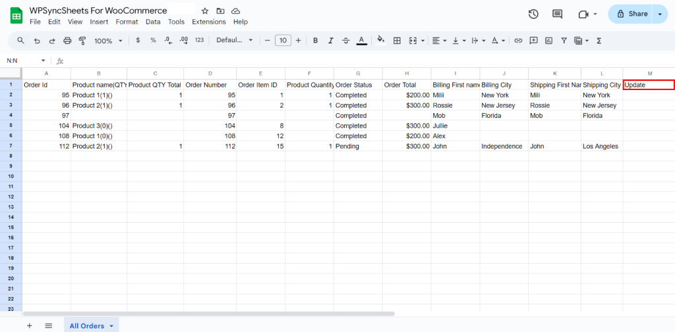Open Share quick actions arrow
675x332 pixels.
click(x=660, y=14)
